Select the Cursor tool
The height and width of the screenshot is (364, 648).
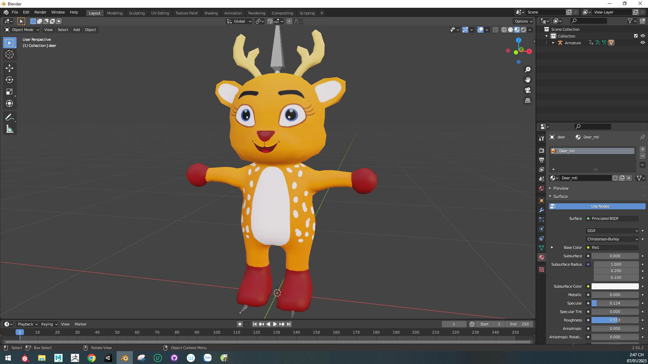(9, 54)
